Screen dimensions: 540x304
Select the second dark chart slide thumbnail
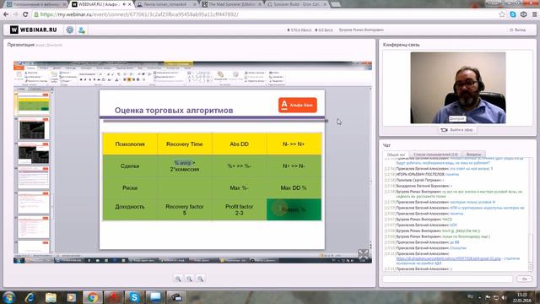(x=33, y=128)
